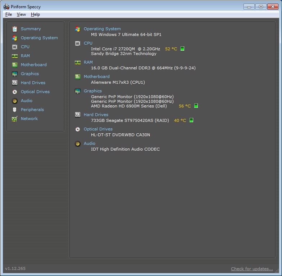Image resolution: width=282 pixels, height=276 pixels.
Task: Click the Audio speaker icon in sidebar
Action: [x=14, y=101]
